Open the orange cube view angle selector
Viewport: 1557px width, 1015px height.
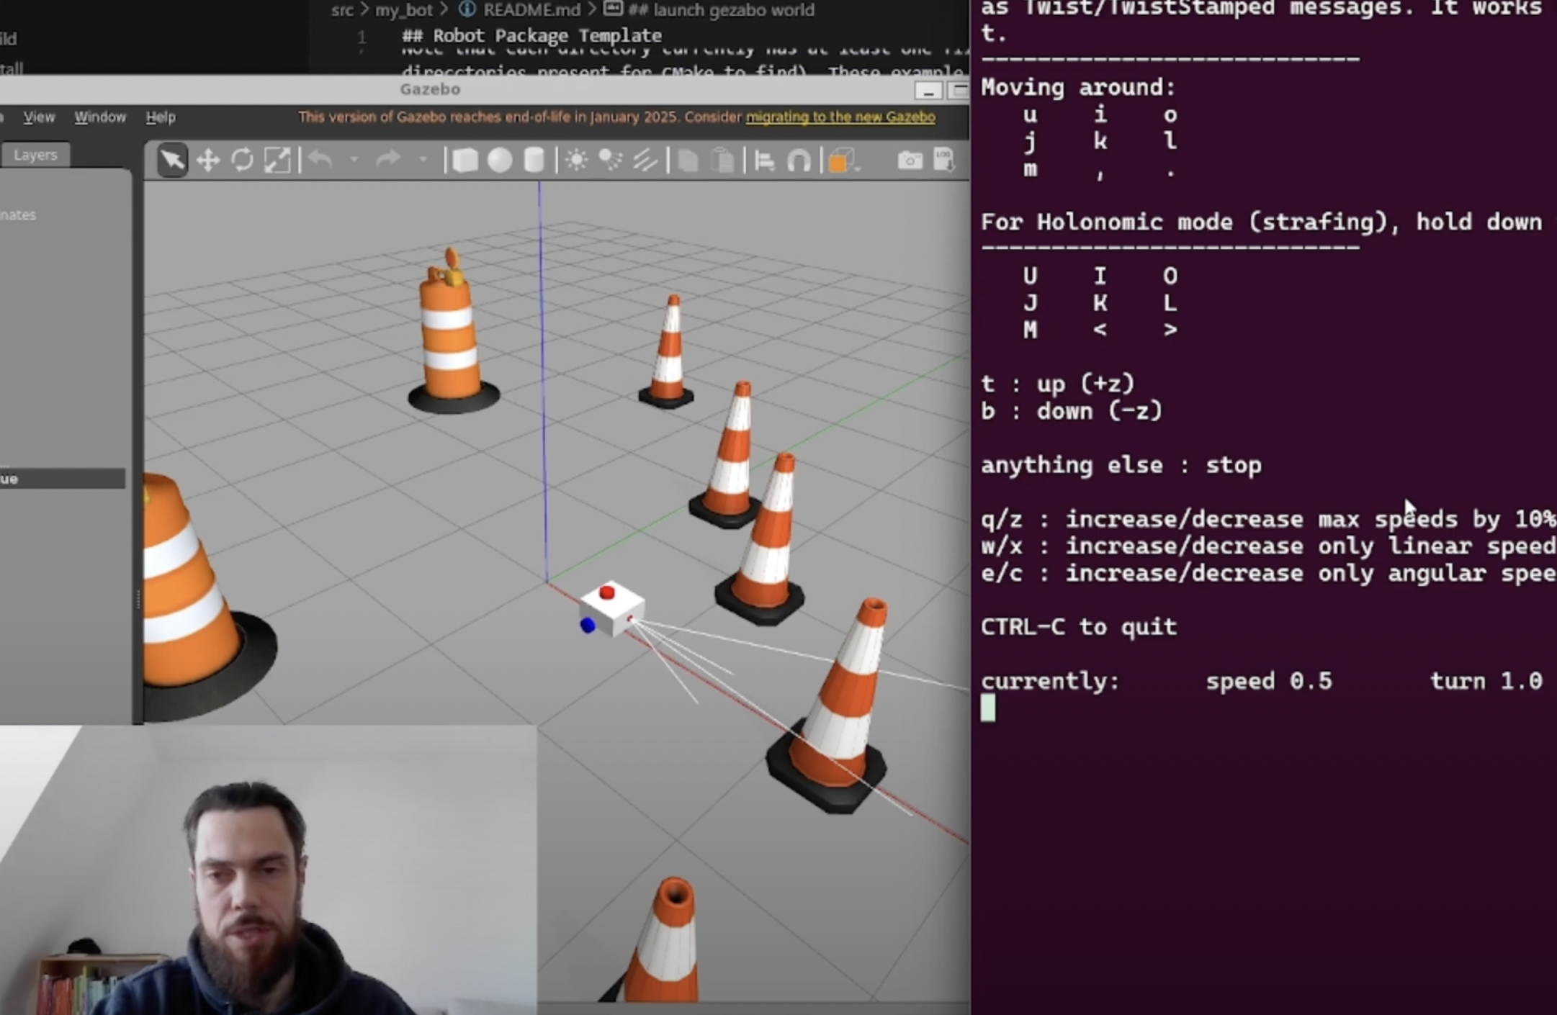843,161
